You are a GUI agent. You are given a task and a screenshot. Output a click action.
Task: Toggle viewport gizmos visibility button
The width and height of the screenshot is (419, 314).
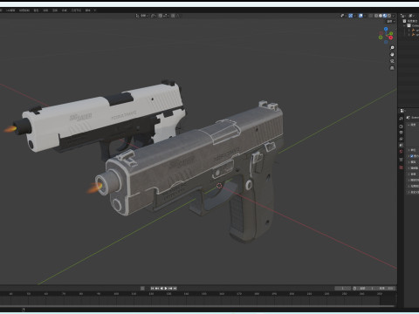[x=351, y=16]
